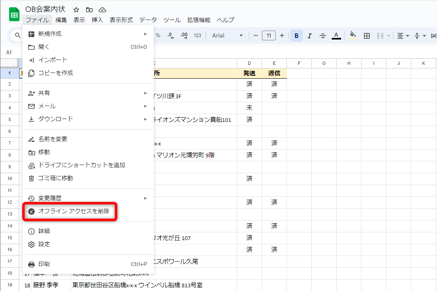Toggle italic formatting

click(309, 35)
